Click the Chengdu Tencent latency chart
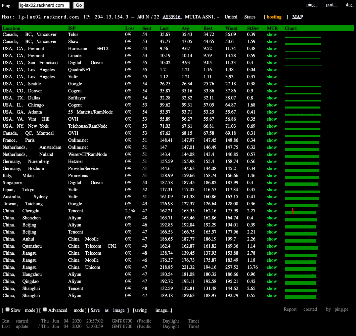Screen dimensions: 356x336 (x=300, y=211)
